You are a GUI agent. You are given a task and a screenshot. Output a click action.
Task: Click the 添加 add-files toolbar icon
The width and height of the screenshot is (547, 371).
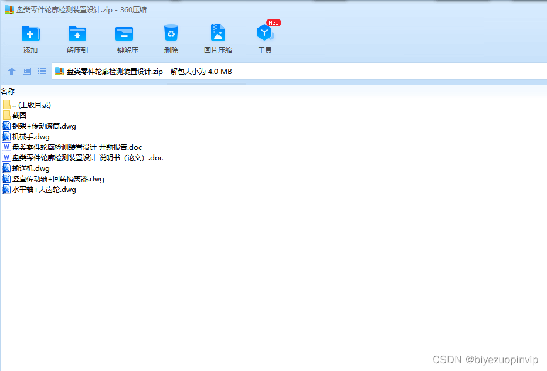30,34
